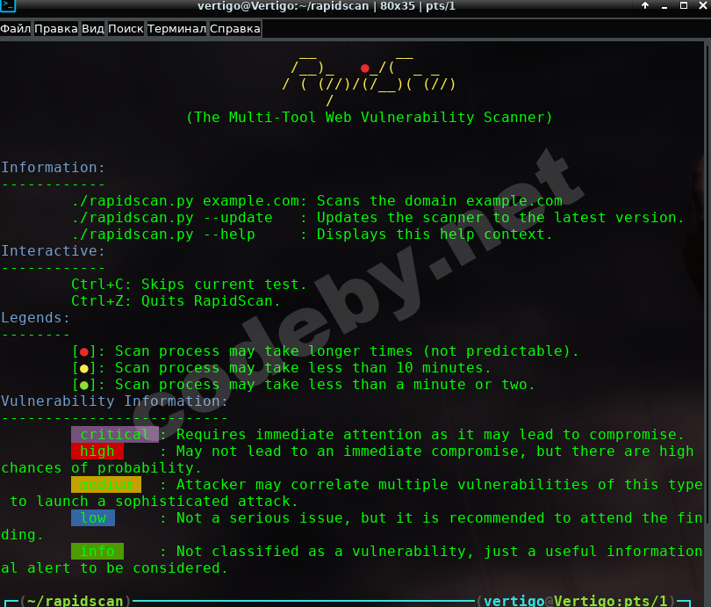This screenshot has height=607, width=711.
Task: Click the yellow legend dot for 10 minutes
Action: (84, 368)
